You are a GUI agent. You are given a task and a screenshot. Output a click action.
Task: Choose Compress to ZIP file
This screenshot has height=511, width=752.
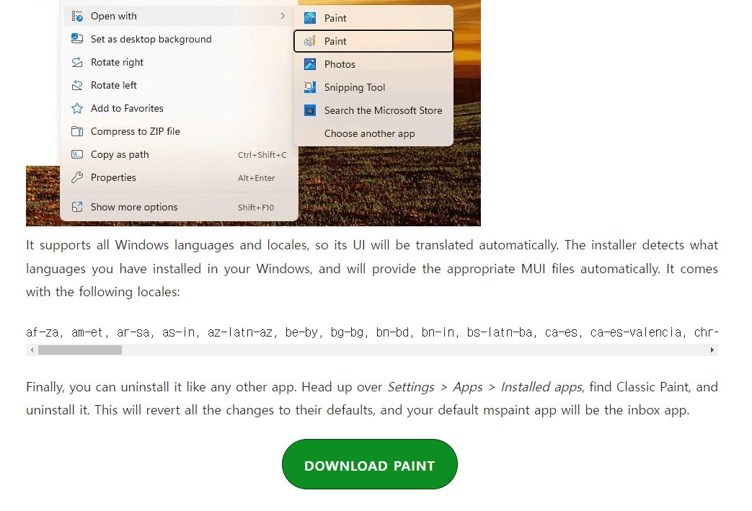pos(179,131)
